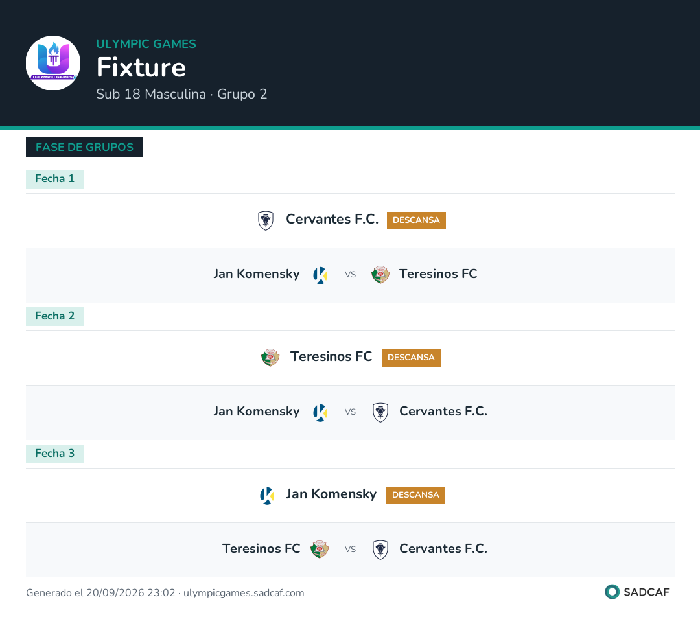This screenshot has height=626, width=700.
Task: Click Cervantes F.C. crest in Fecha 1
Action: (266, 220)
